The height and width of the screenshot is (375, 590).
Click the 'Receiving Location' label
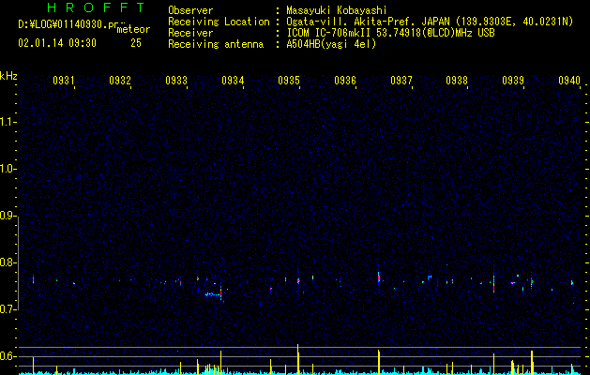click(x=219, y=22)
